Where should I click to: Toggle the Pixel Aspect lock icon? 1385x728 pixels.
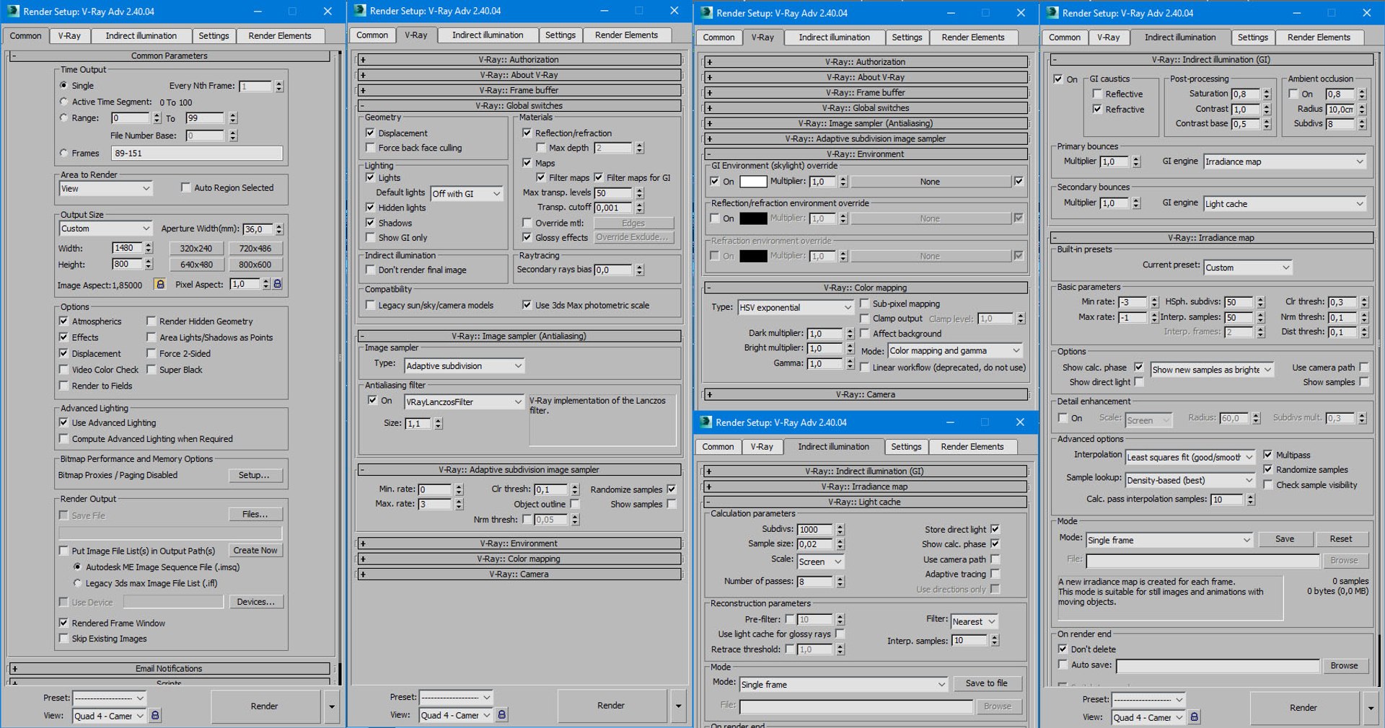[278, 284]
